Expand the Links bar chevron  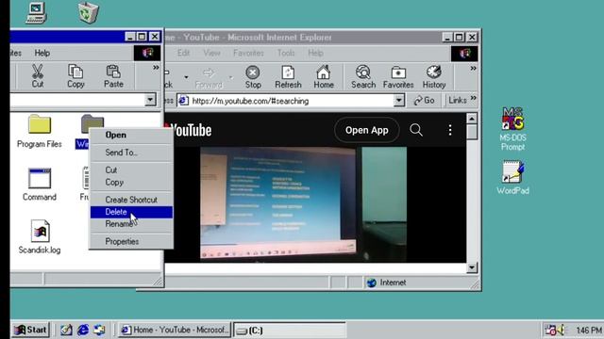pos(474,98)
